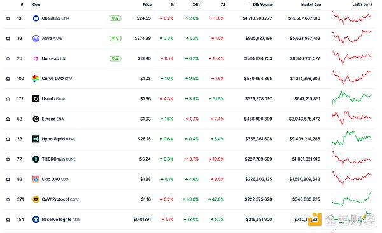The width and height of the screenshot is (382, 233).
Task: Click the Uniswap unicorn logo icon
Action: [x=36, y=58]
